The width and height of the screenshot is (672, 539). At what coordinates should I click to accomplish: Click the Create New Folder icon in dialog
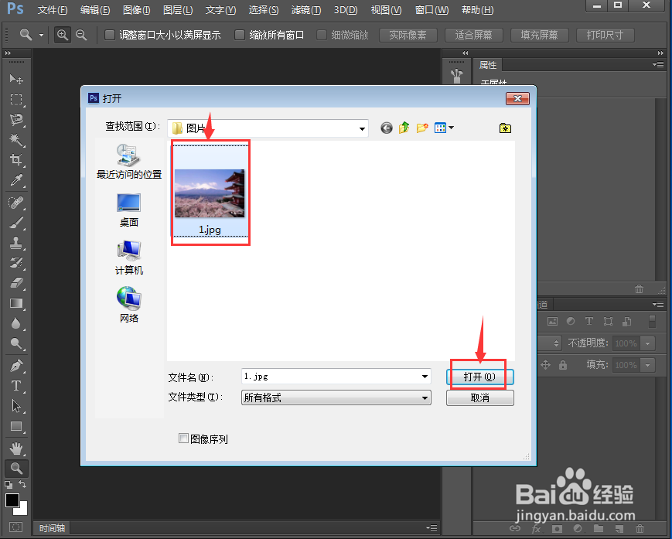[x=421, y=128]
